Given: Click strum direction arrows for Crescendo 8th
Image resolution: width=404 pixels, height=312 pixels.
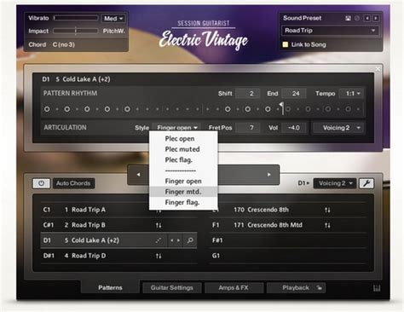Looking at the screenshot, I should 327,210.
